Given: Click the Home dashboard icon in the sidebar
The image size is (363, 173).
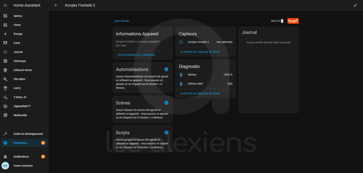Looking at the screenshot, I should (5, 25).
